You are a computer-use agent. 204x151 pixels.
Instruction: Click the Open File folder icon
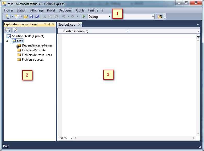pos(26,16)
